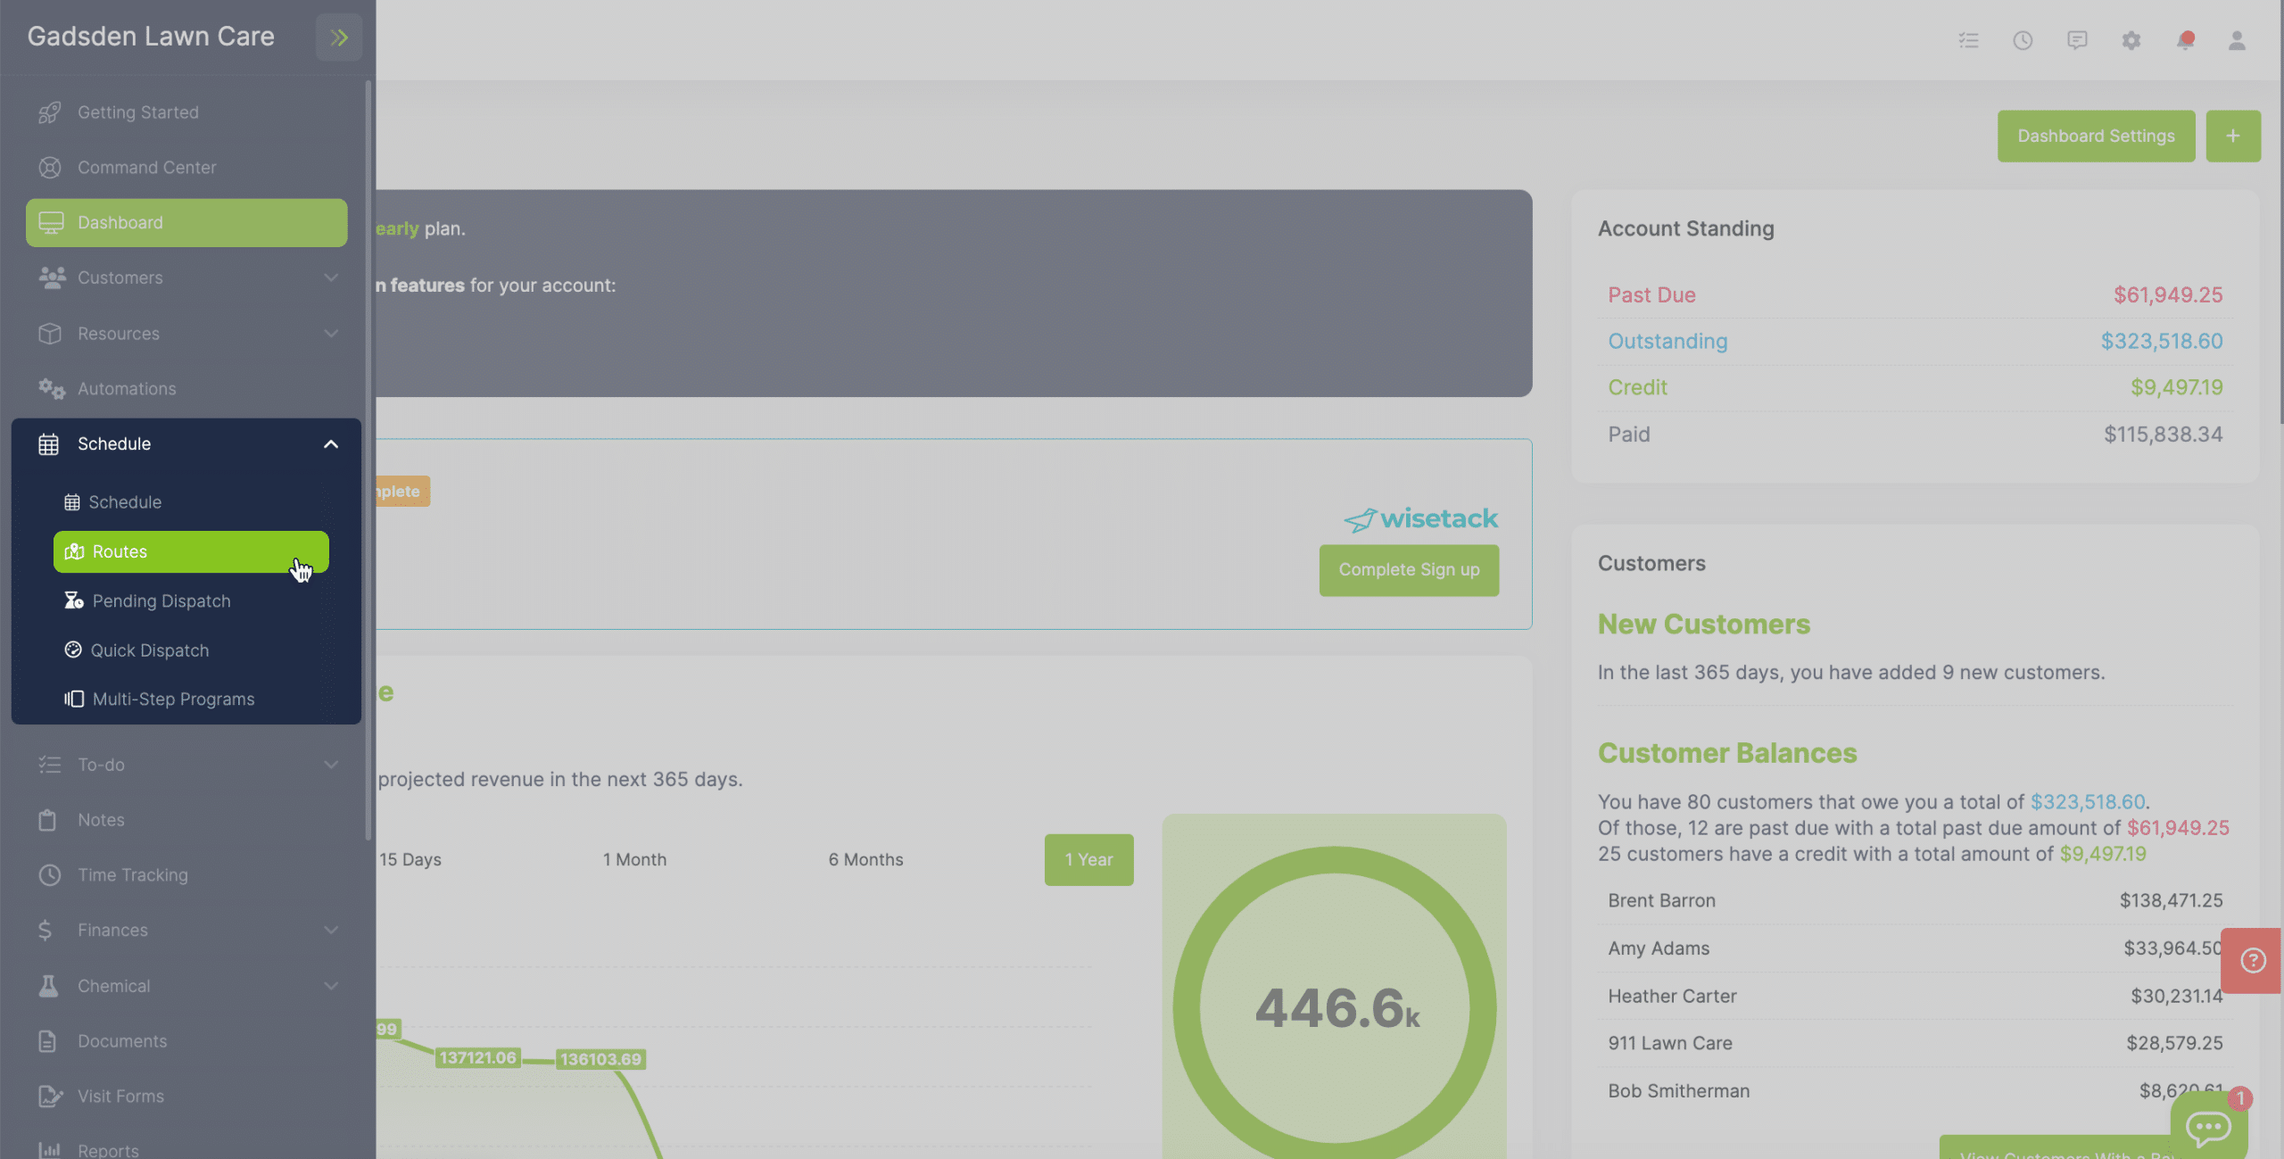Viewport: 2284px width, 1159px height.
Task: Click the Finances dollar icon
Action: 45,930
